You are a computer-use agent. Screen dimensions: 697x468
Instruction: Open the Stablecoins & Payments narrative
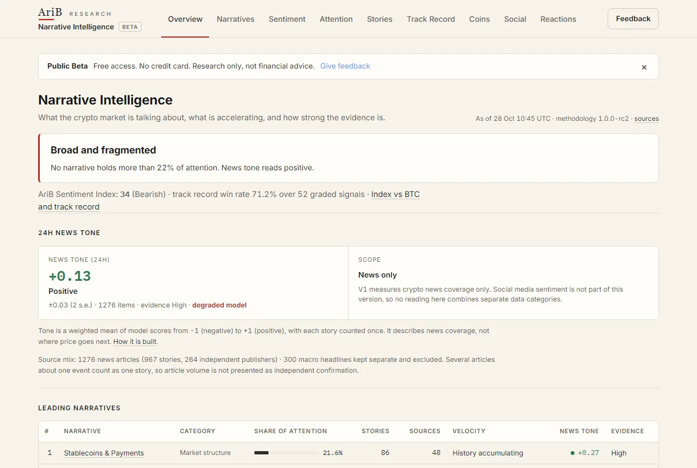coord(104,453)
